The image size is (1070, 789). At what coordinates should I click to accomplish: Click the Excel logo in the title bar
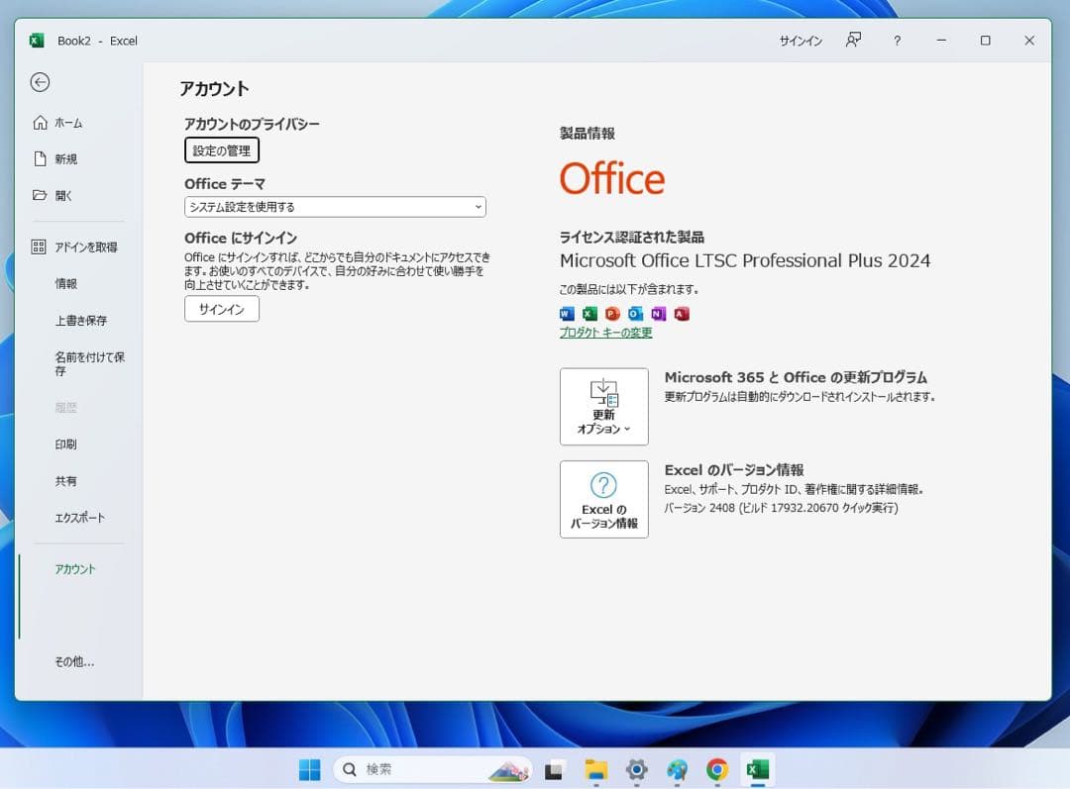tap(37, 41)
